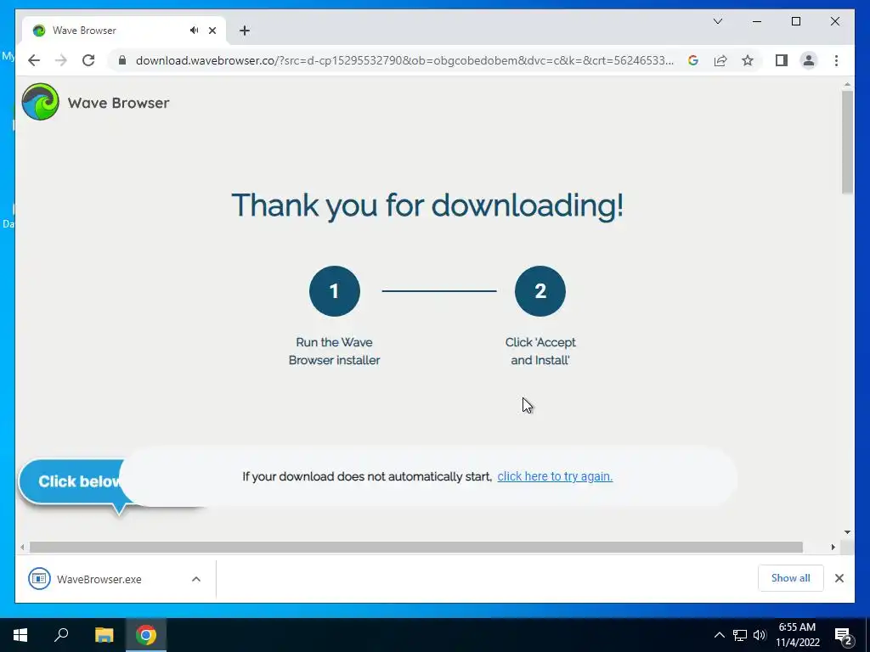Image resolution: width=870 pixels, height=652 pixels.
Task: Open a new tab with the plus button
Action: tap(244, 31)
